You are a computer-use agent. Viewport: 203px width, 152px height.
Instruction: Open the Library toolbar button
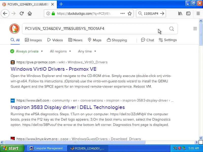coord(180,13)
